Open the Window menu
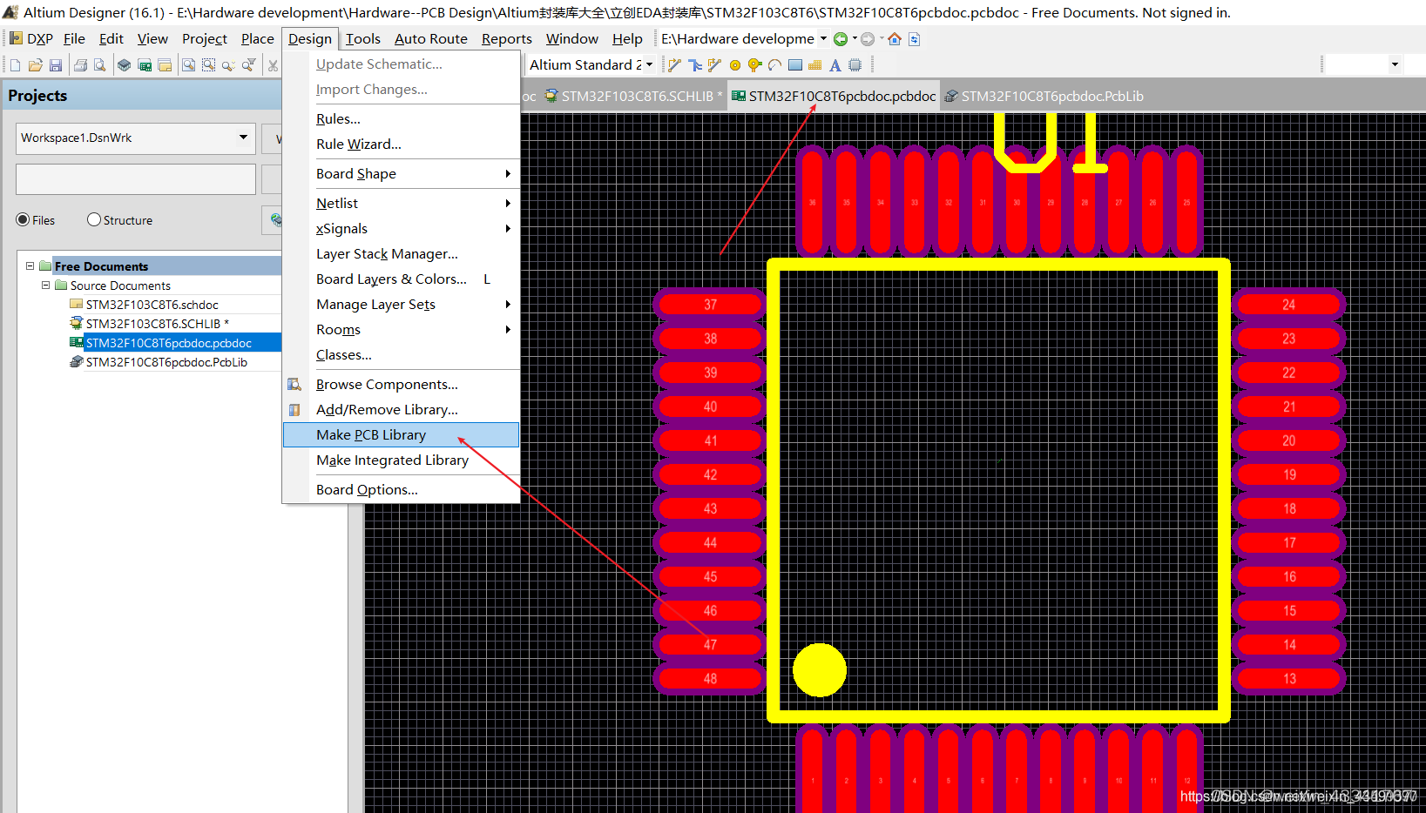Viewport: 1426px width, 813px height. coord(572,39)
